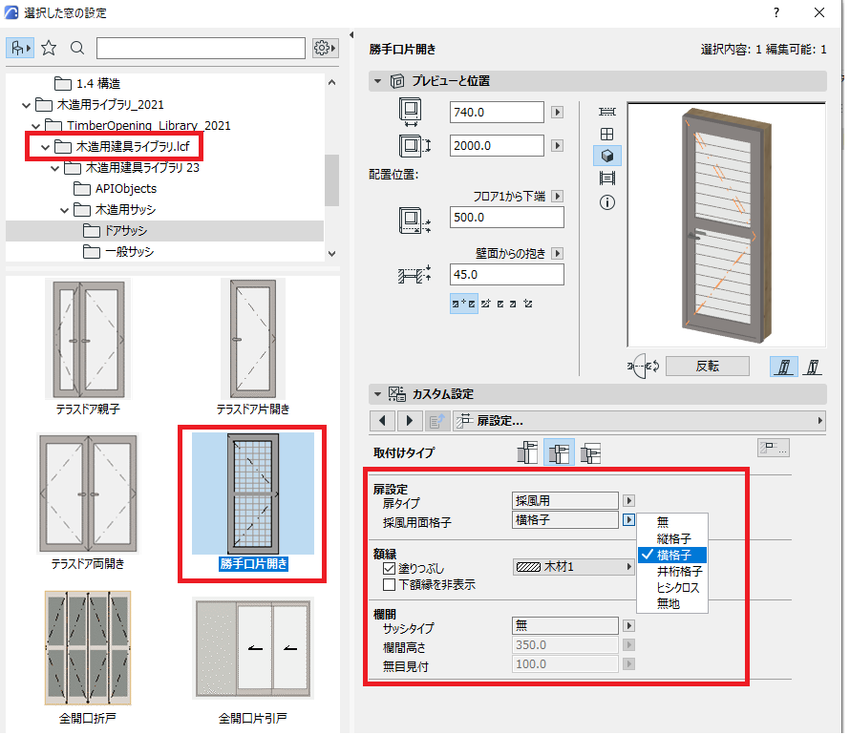Open the 扉タイプ dropdown arrow
This screenshot has width=850, height=735.
point(628,500)
